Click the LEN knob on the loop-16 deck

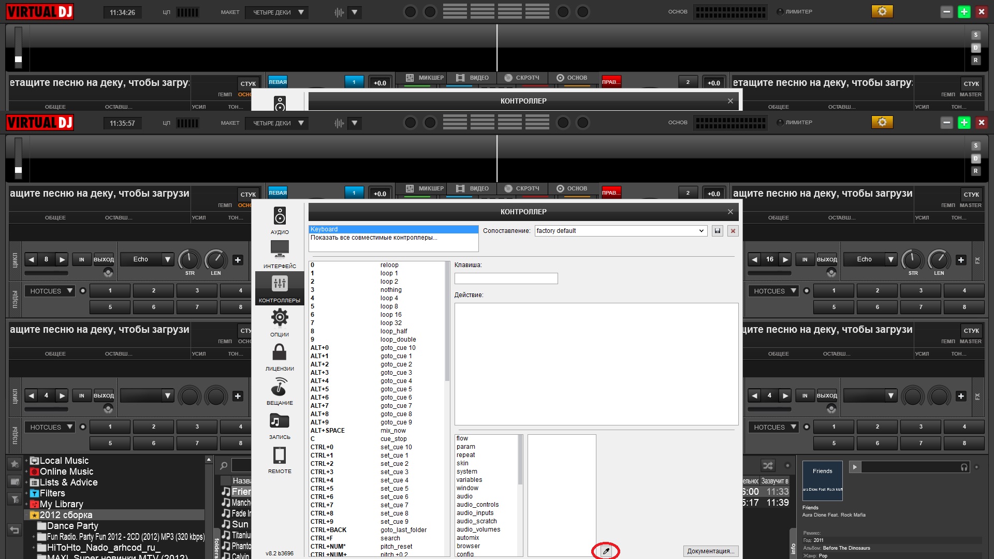939,259
